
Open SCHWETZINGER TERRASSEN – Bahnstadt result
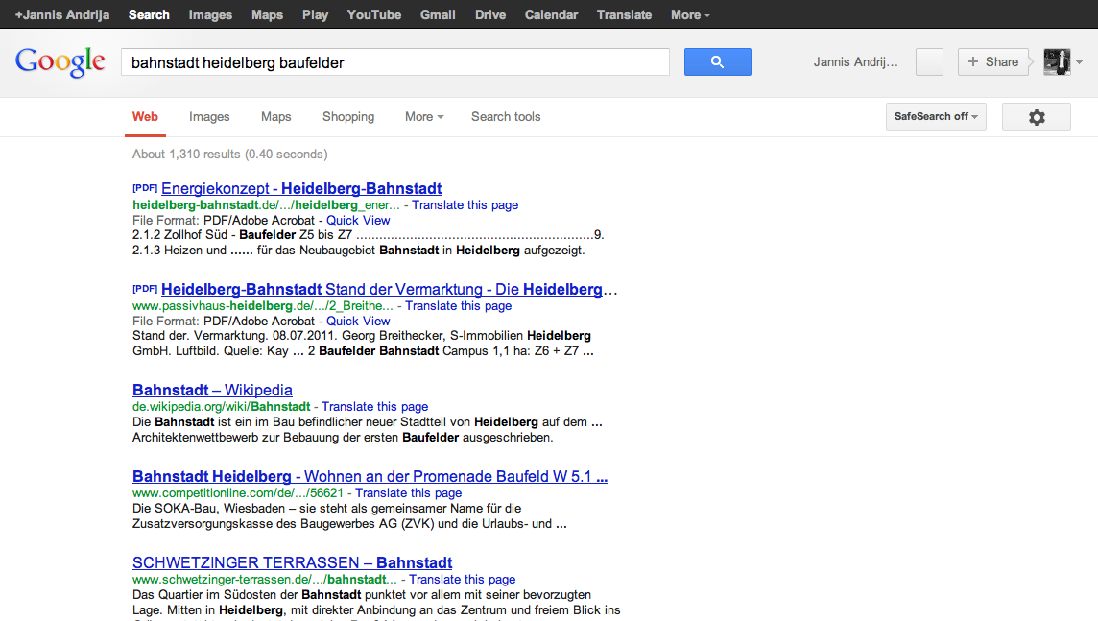[x=292, y=562]
